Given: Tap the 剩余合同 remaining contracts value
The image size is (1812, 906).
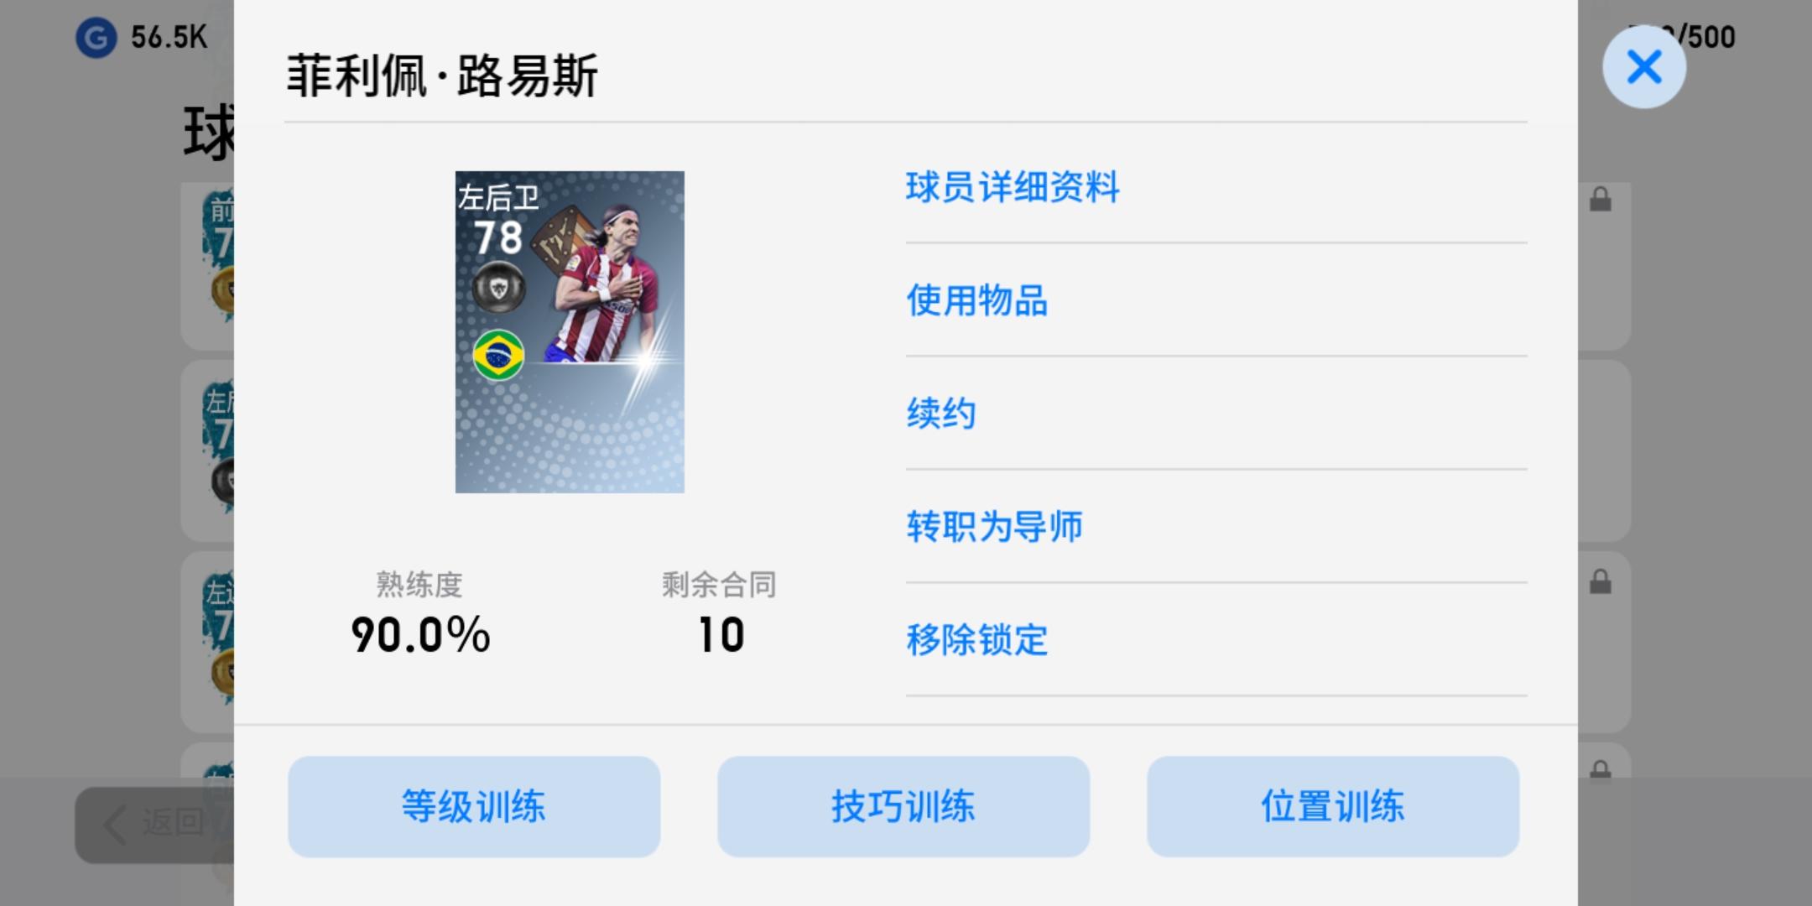Looking at the screenshot, I should [721, 635].
